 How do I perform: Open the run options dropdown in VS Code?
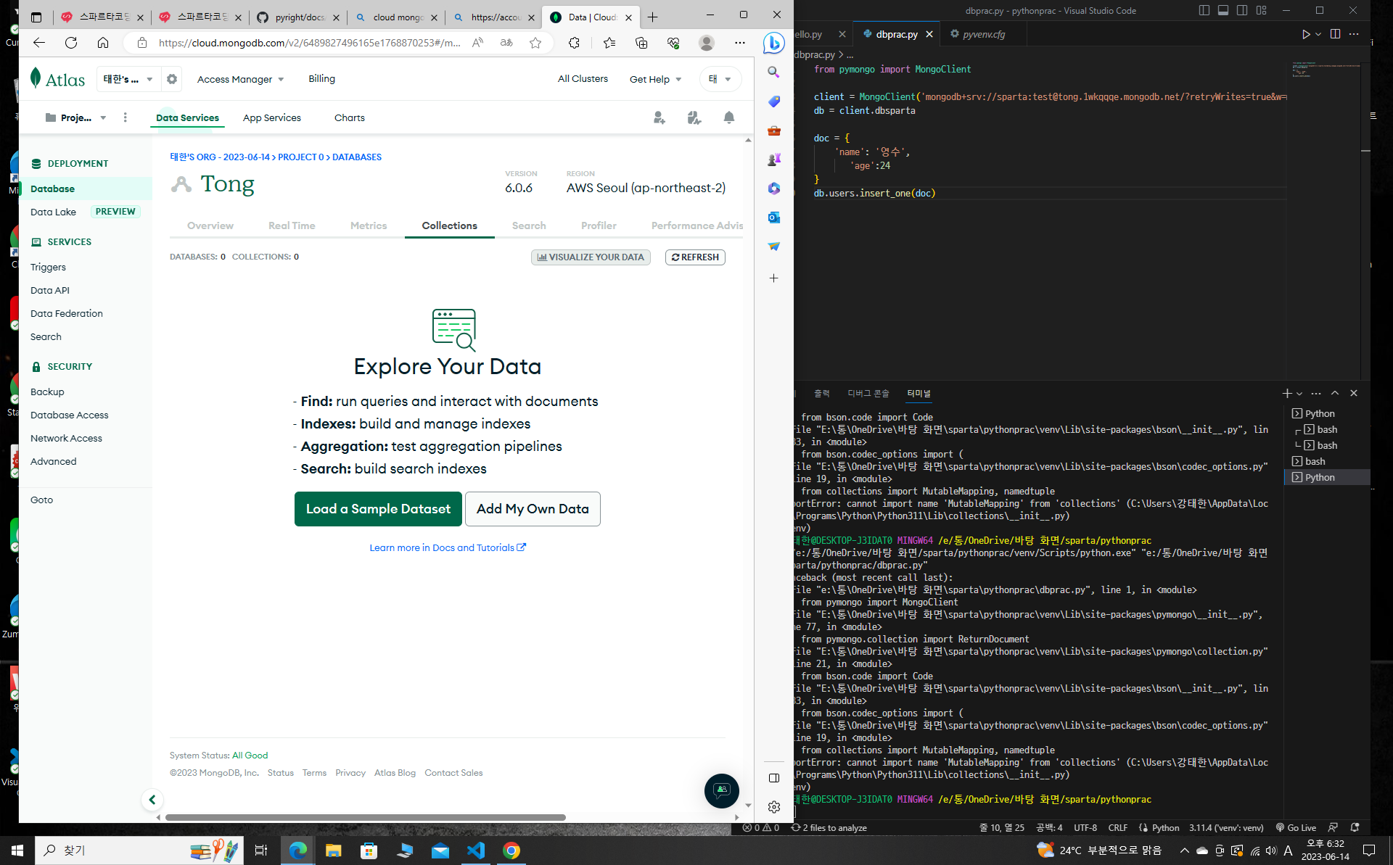pyautogui.click(x=1318, y=34)
